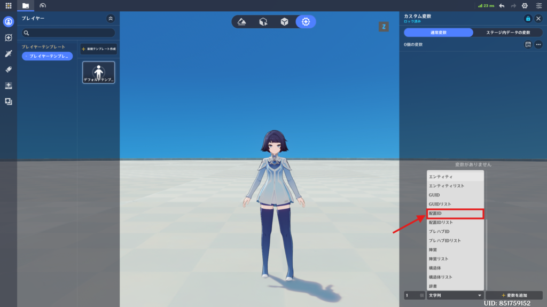The image size is (547, 307).
Task: Check the 23 ms latency indicator
Action: pos(486,5)
